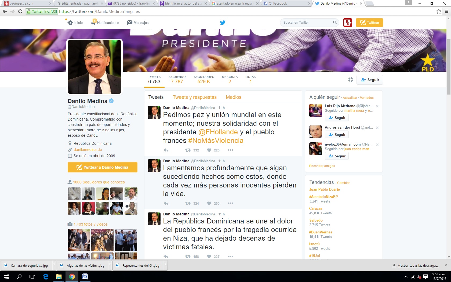Follow Andrés van der Horst
Viewport: 451px width, 282px height.
point(337,135)
